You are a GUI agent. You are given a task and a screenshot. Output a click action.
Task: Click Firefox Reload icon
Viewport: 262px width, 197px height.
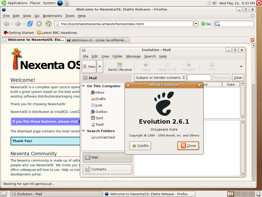pos(30,24)
